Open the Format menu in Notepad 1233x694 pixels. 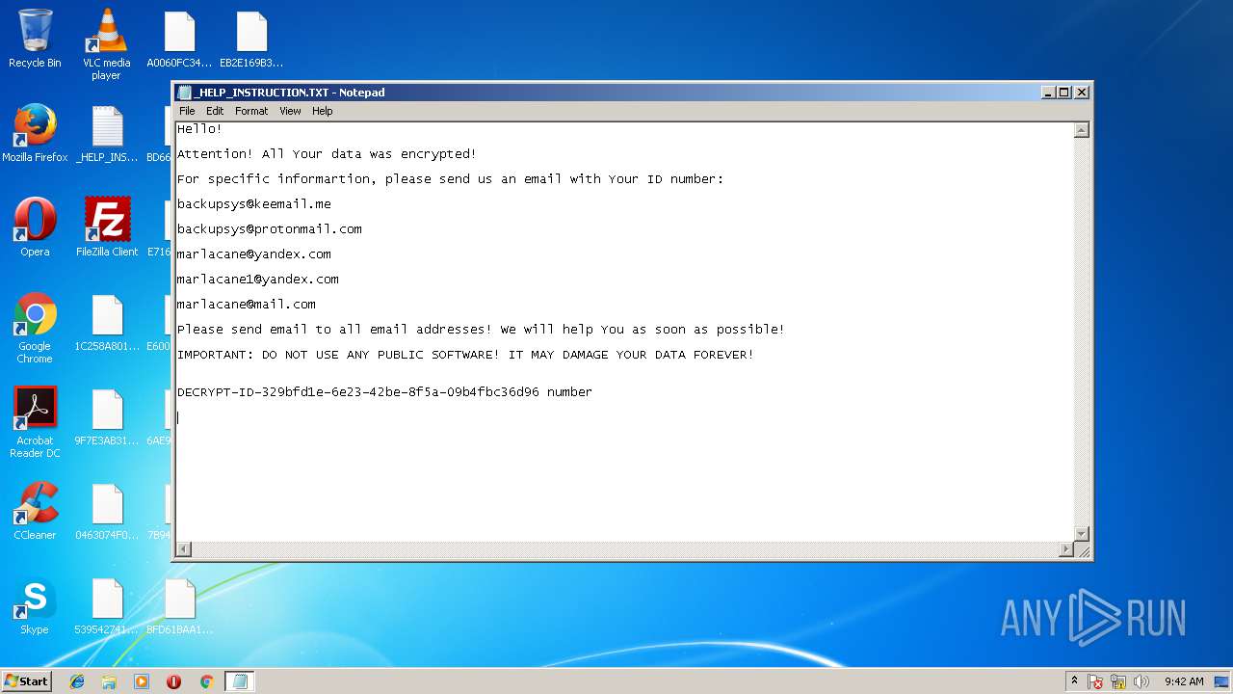point(251,111)
